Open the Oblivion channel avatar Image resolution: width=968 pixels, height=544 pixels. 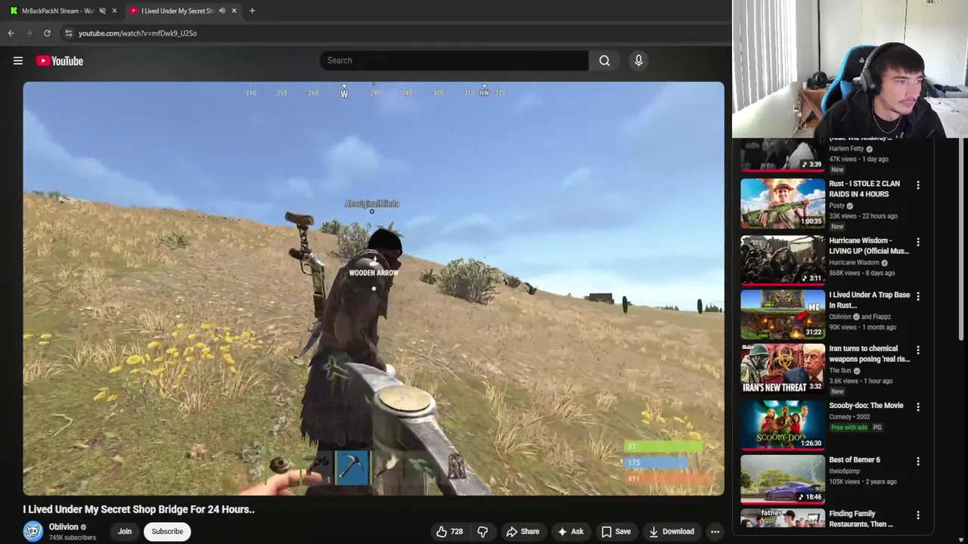coord(33,531)
